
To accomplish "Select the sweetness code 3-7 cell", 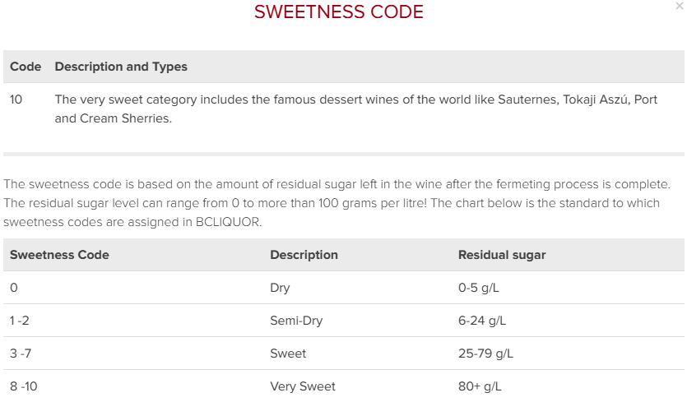I will (21, 353).
